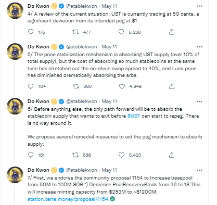Open more options menu on tweet 4/
The image size is (217, 205).
pyautogui.click(x=199, y=6)
